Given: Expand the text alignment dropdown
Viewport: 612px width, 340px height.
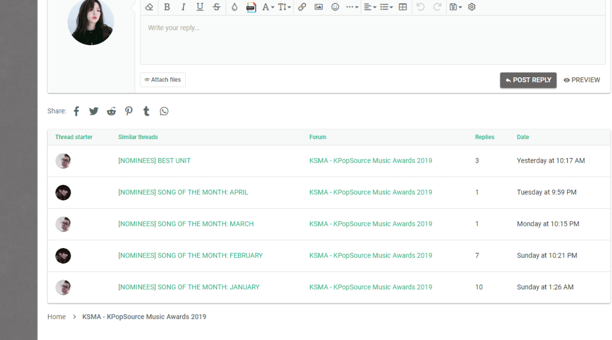Looking at the screenshot, I should pyautogui.click(x=370, y=7).
